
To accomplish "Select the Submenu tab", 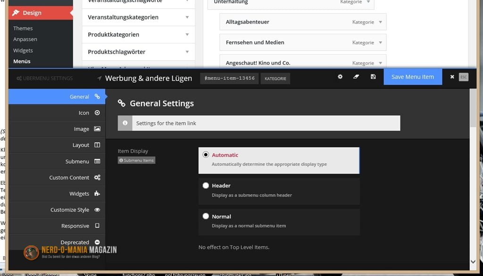I will 57,161.
